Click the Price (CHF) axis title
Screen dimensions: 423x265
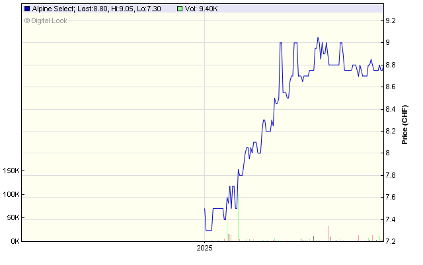(405, 124)
